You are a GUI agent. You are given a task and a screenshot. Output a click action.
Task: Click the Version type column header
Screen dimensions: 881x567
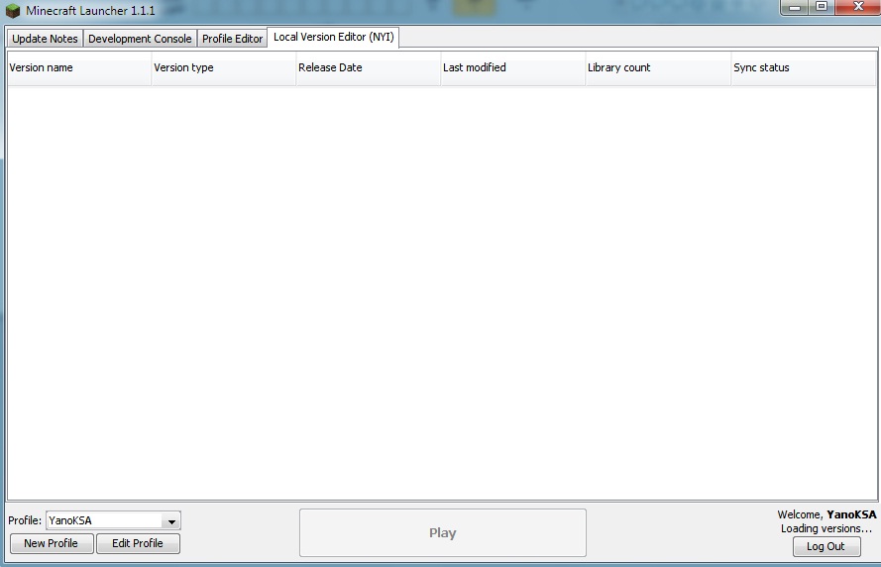[x=224, y=68]
